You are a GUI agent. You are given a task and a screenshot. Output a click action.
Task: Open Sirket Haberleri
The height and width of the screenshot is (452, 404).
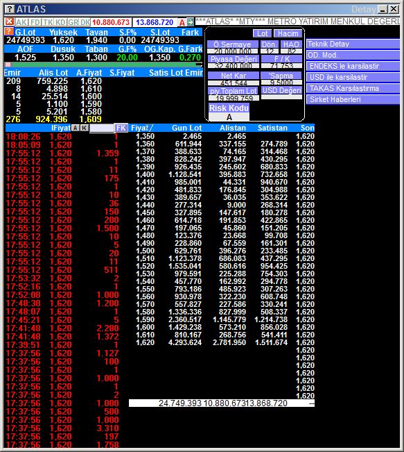353,99
